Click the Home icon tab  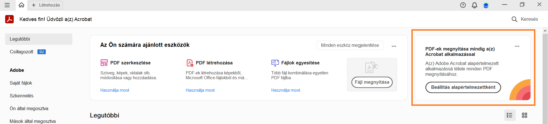[x=21, y=5]
